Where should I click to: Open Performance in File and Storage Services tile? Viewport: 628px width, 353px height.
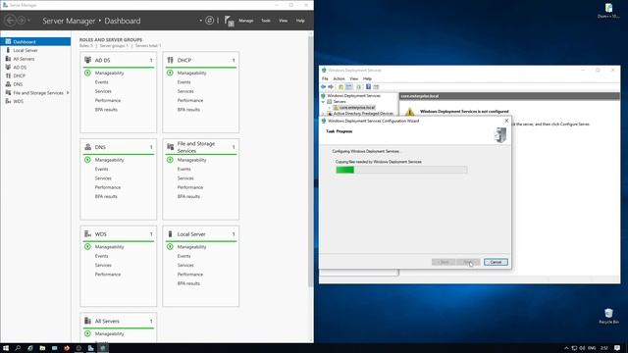[x=190, y=187]
